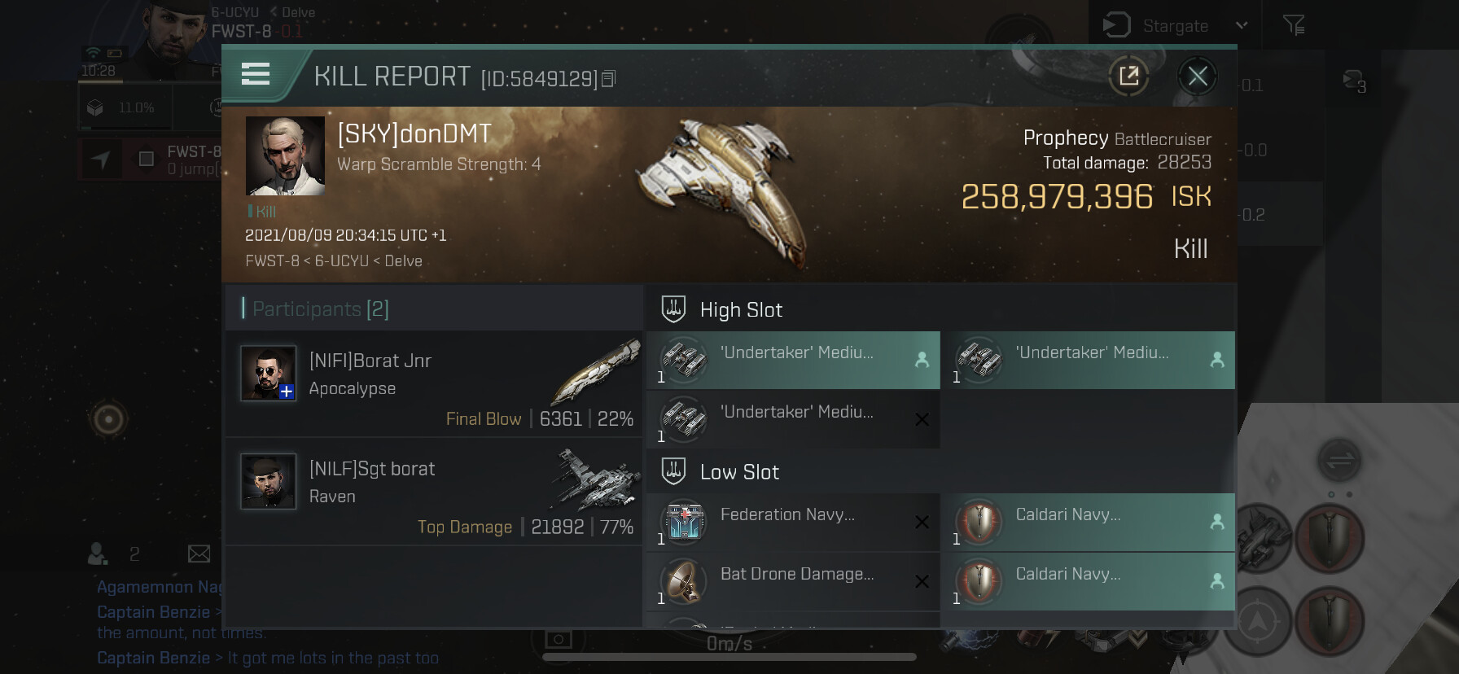Open the first Caldari Navy low slot item
The height and width of the screenshot is (674, 1459).
1089,522
